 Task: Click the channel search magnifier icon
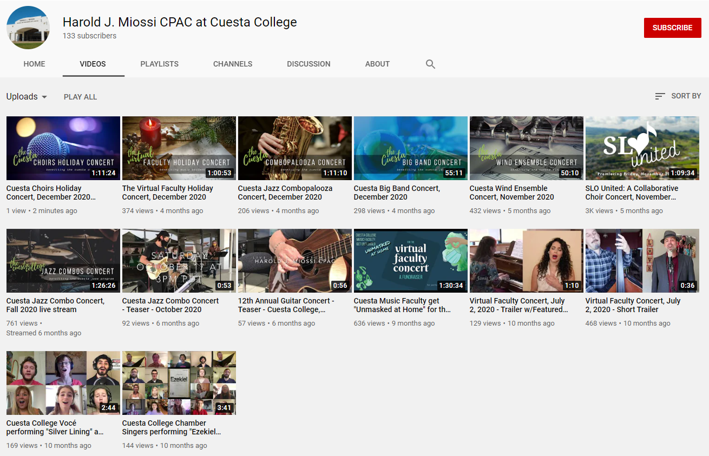click(430, 64)
